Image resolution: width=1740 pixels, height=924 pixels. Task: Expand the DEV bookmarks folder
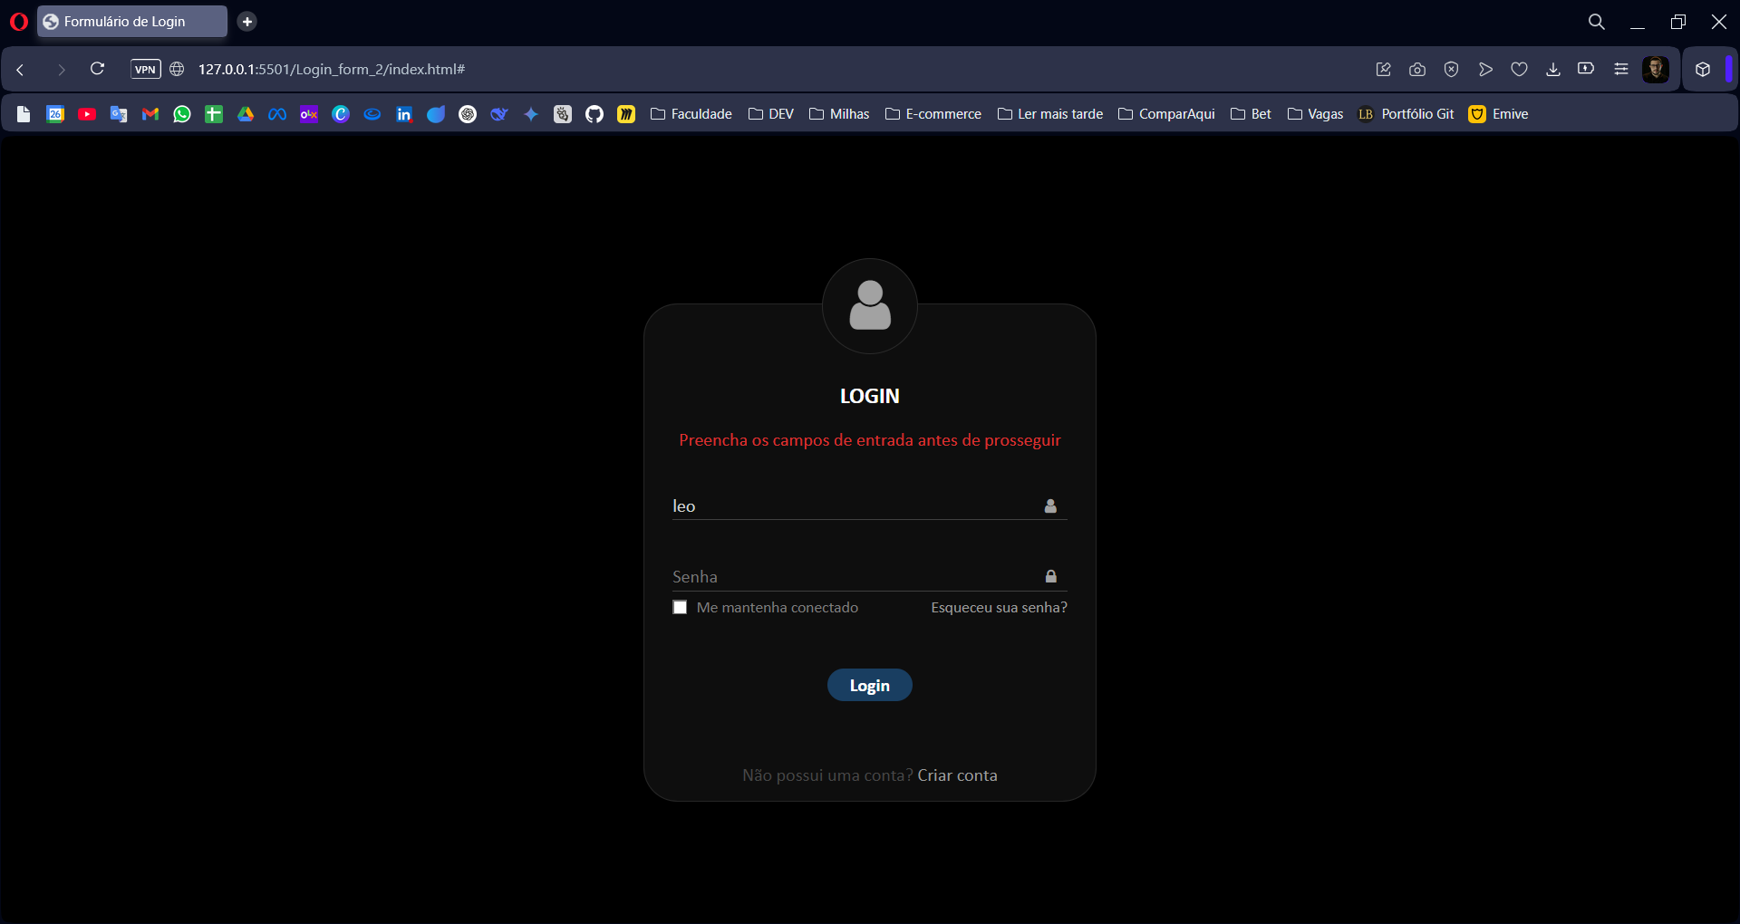(771, 114)
